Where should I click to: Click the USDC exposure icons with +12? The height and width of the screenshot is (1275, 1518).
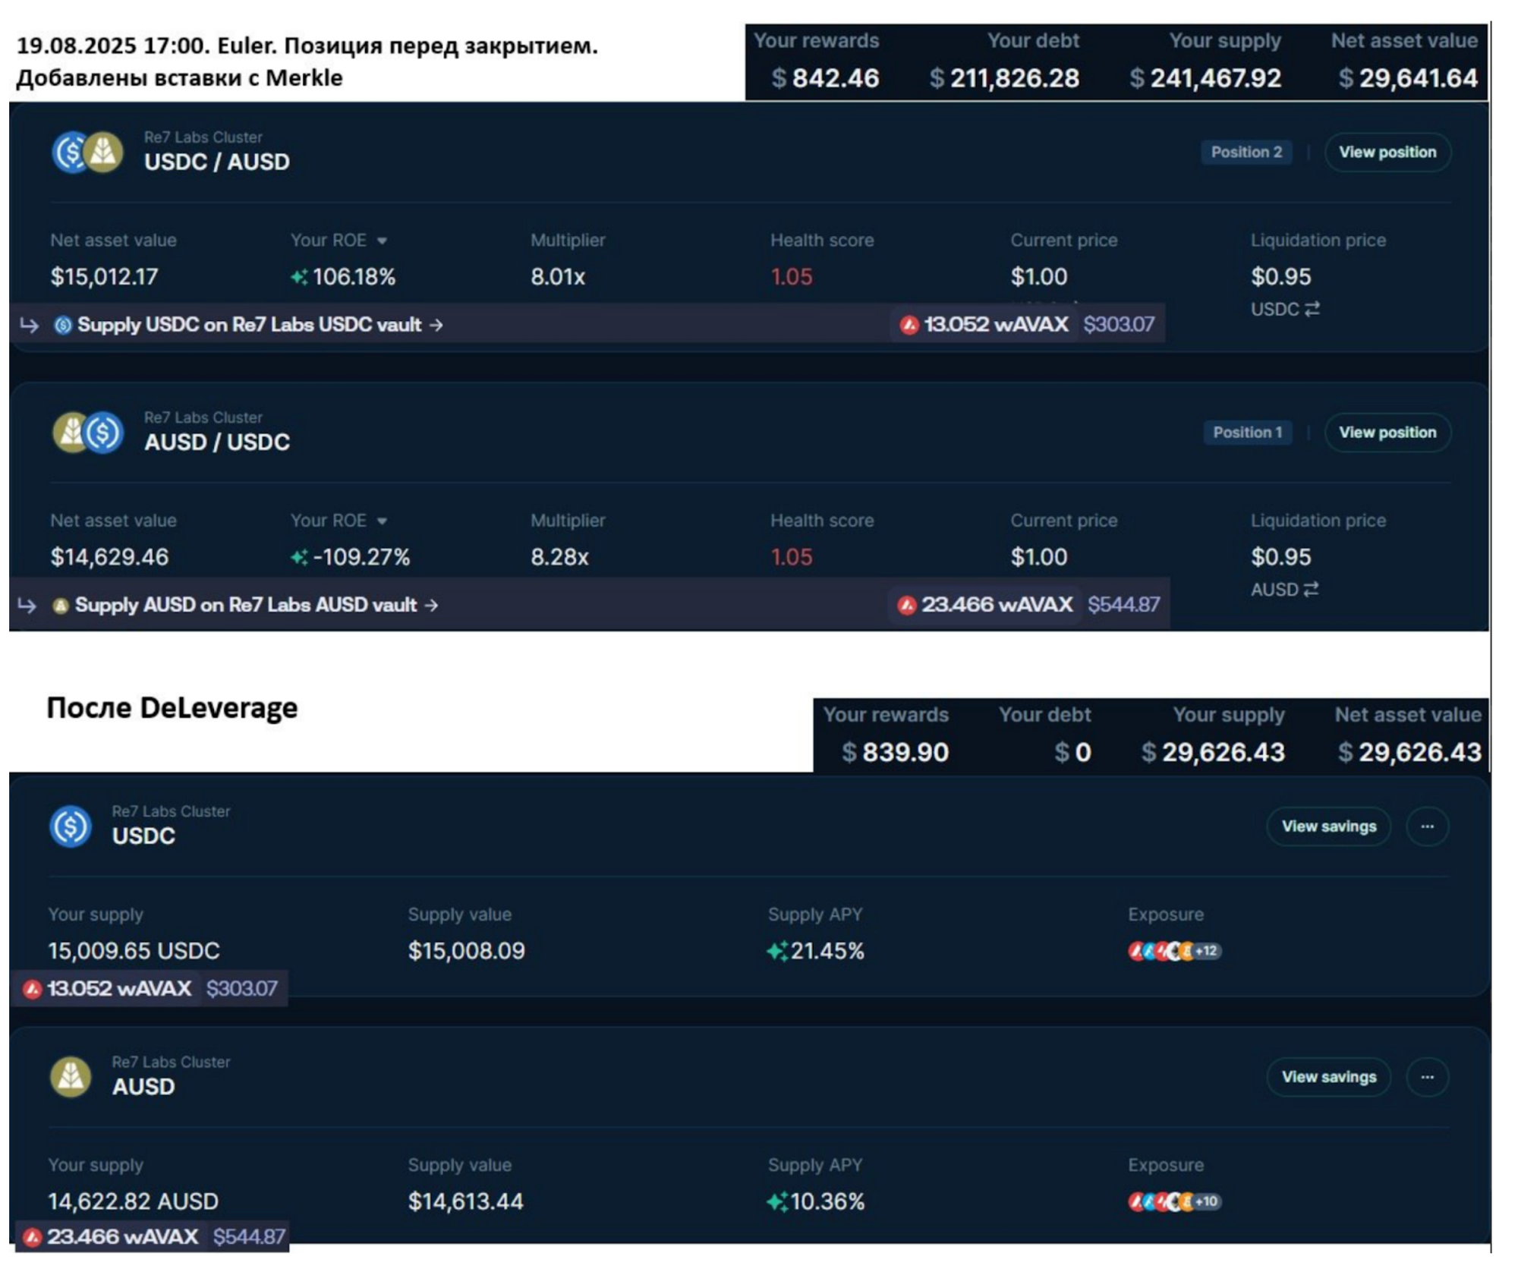coord(1174,951)
